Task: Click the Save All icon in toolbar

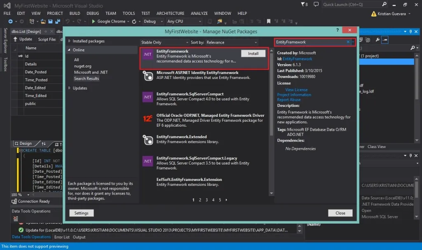Action: [x=58, y=21]
